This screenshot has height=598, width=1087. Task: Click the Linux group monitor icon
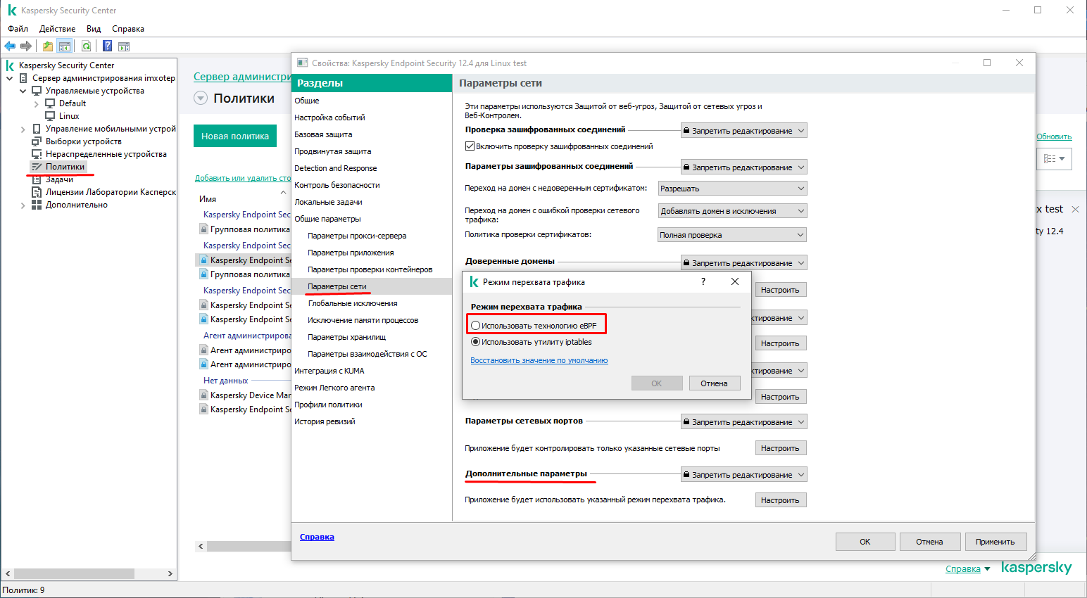click(50, 116)
